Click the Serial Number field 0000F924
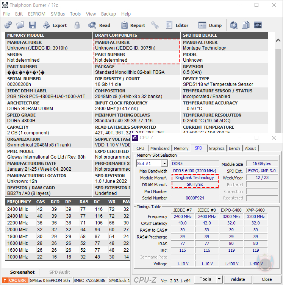This screenshot has height=285, width=283. pos(195,198)
